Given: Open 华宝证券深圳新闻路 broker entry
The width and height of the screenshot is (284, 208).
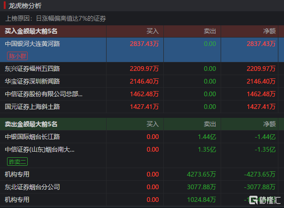Looking at the screenshot, I should (32, 81).
